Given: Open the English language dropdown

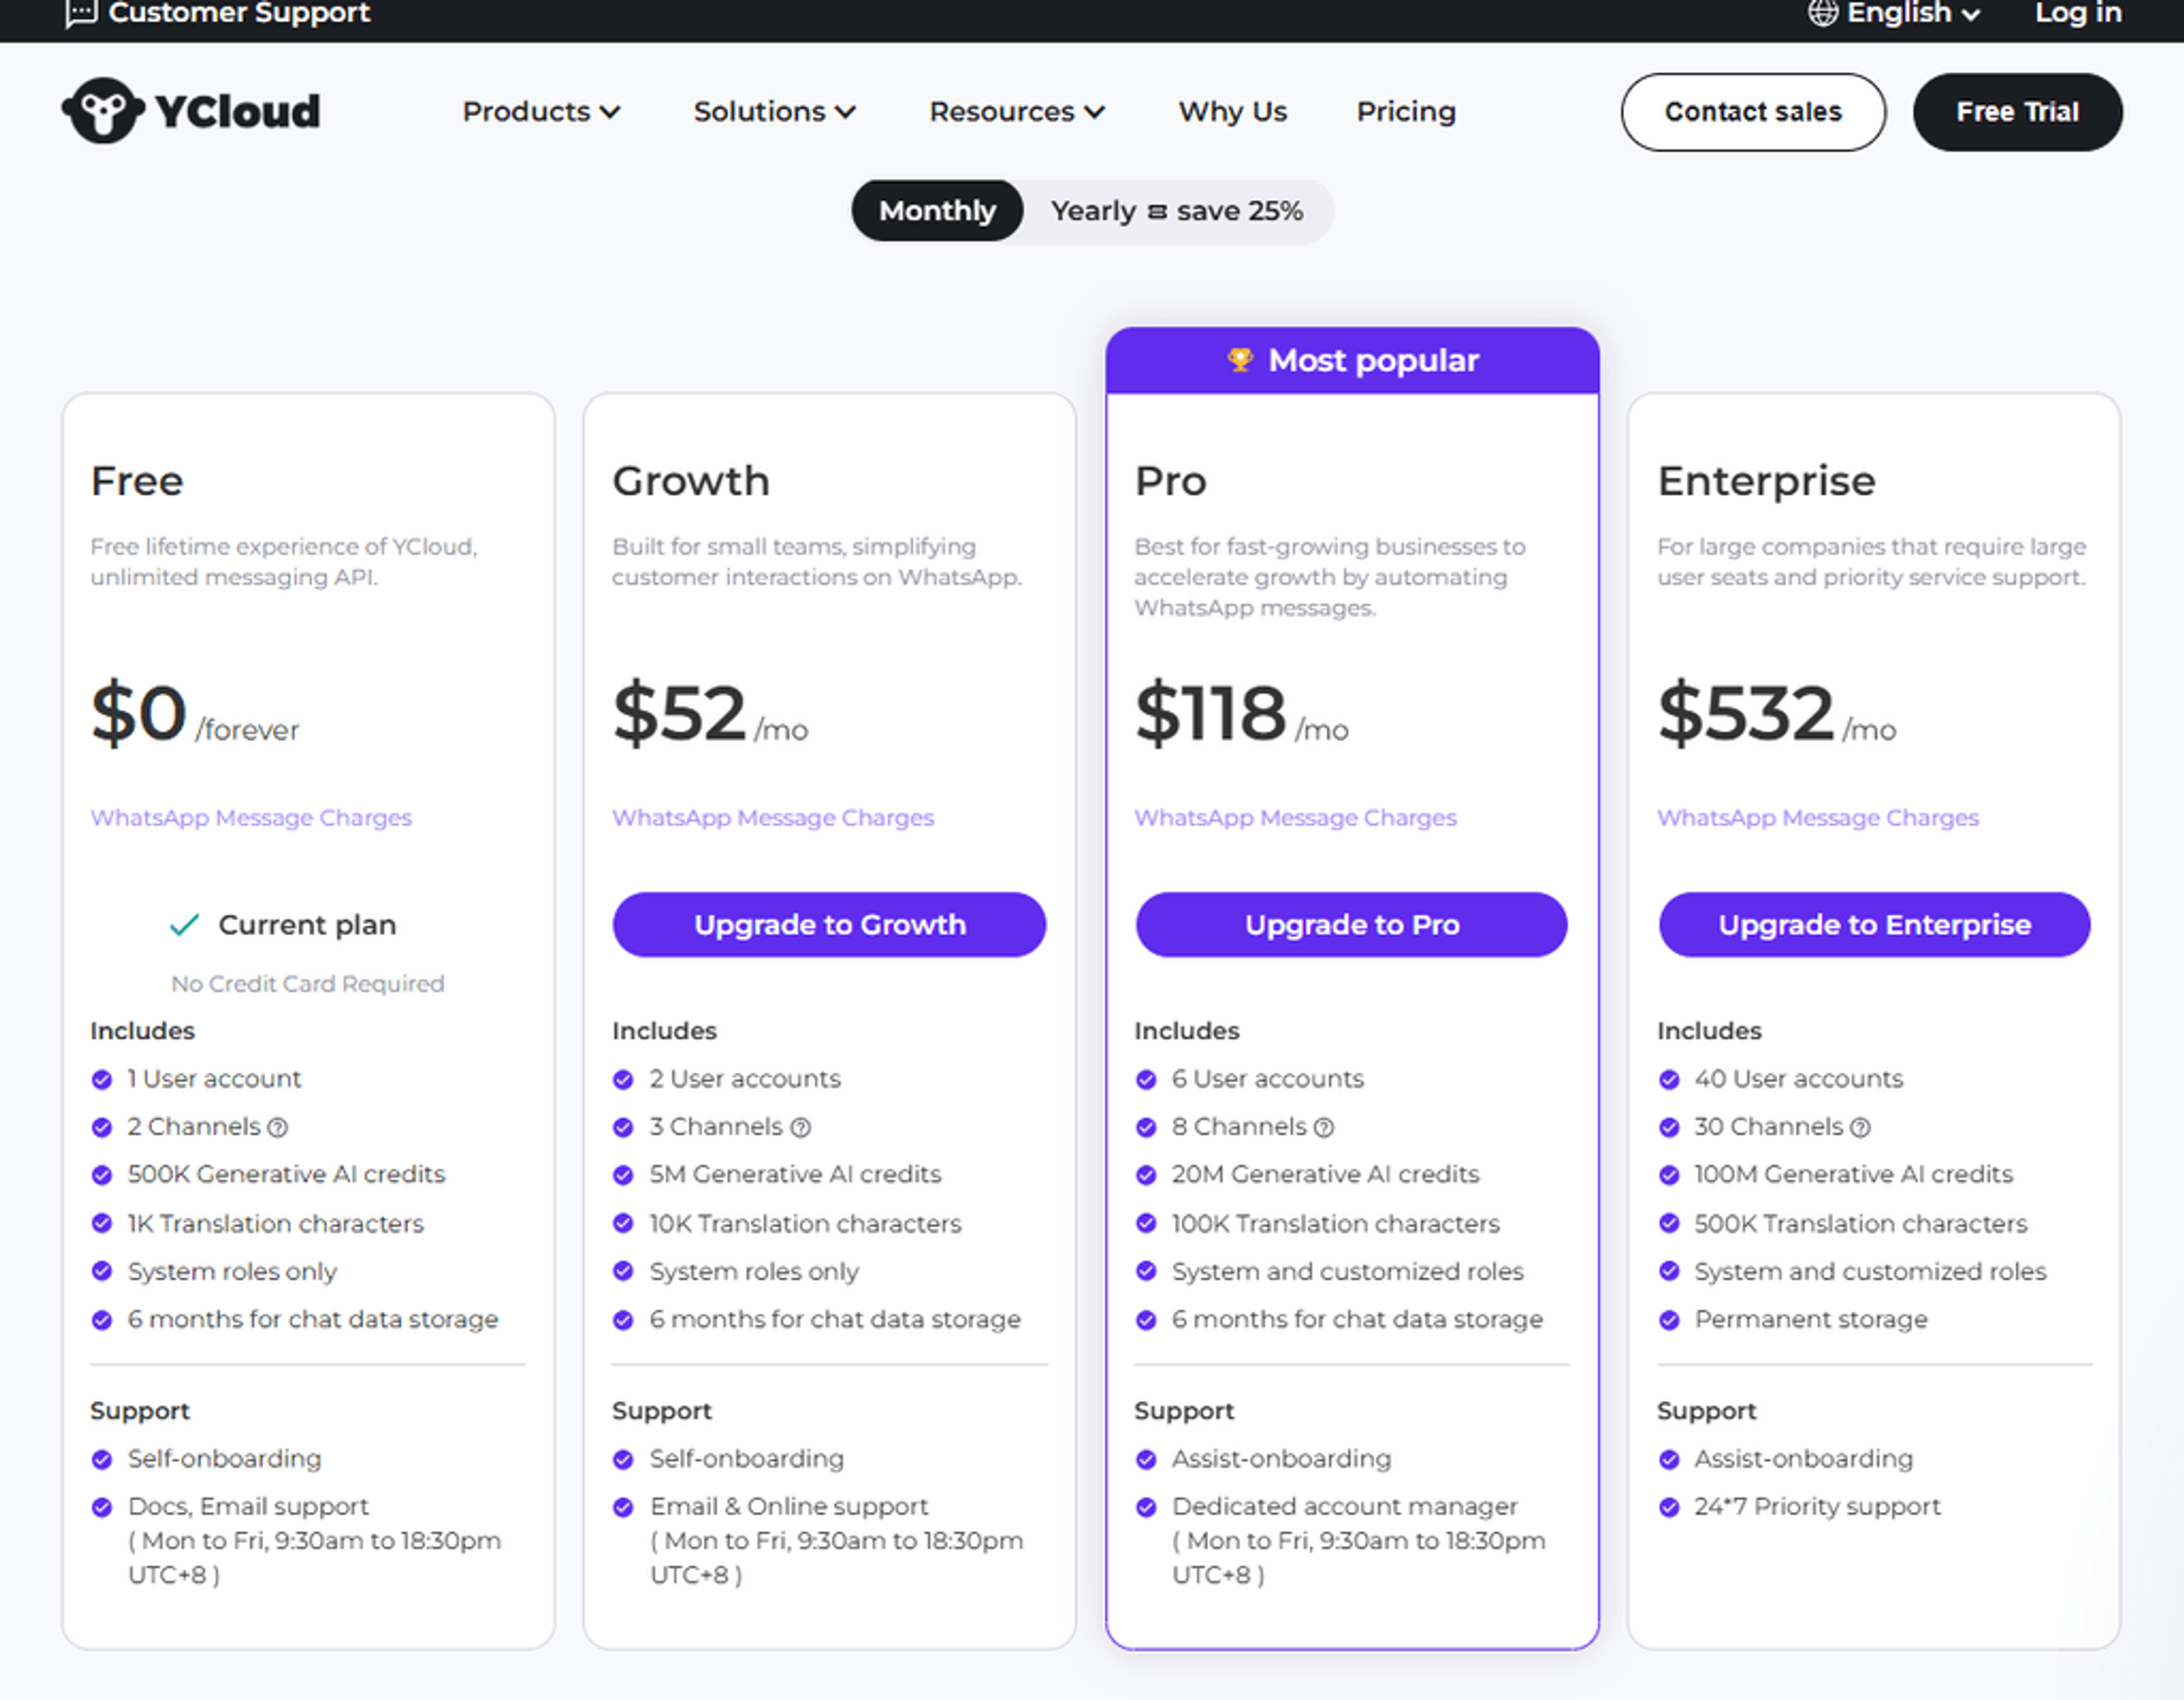Looking at the screenshot, I should coord(1895,13).
